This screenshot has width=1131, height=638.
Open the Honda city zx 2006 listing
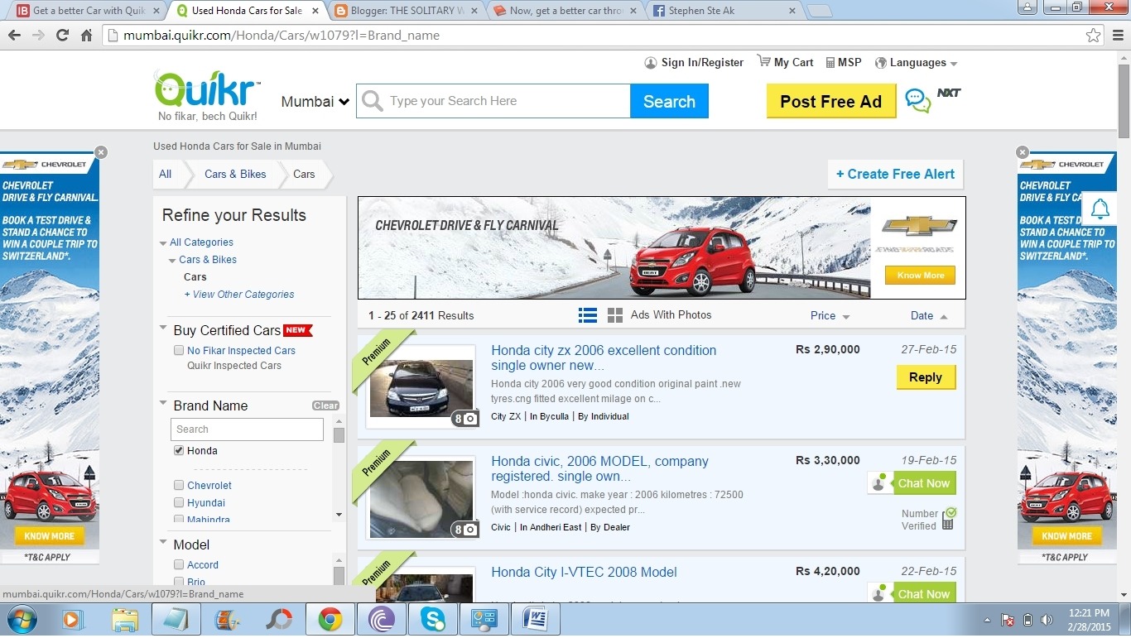[603, 350]
